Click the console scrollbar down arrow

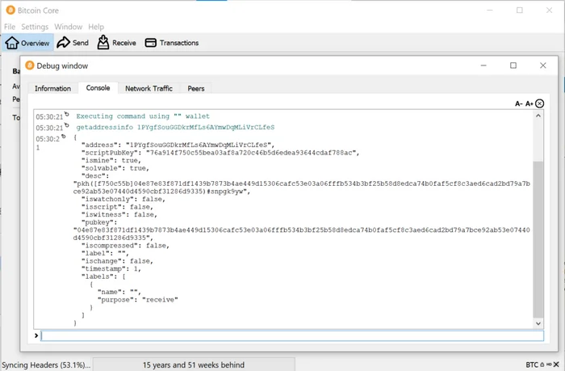pos(538,323)
